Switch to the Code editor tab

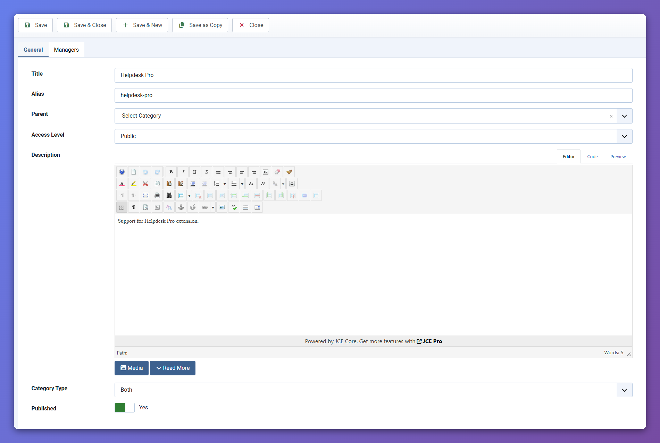[592, 157]
